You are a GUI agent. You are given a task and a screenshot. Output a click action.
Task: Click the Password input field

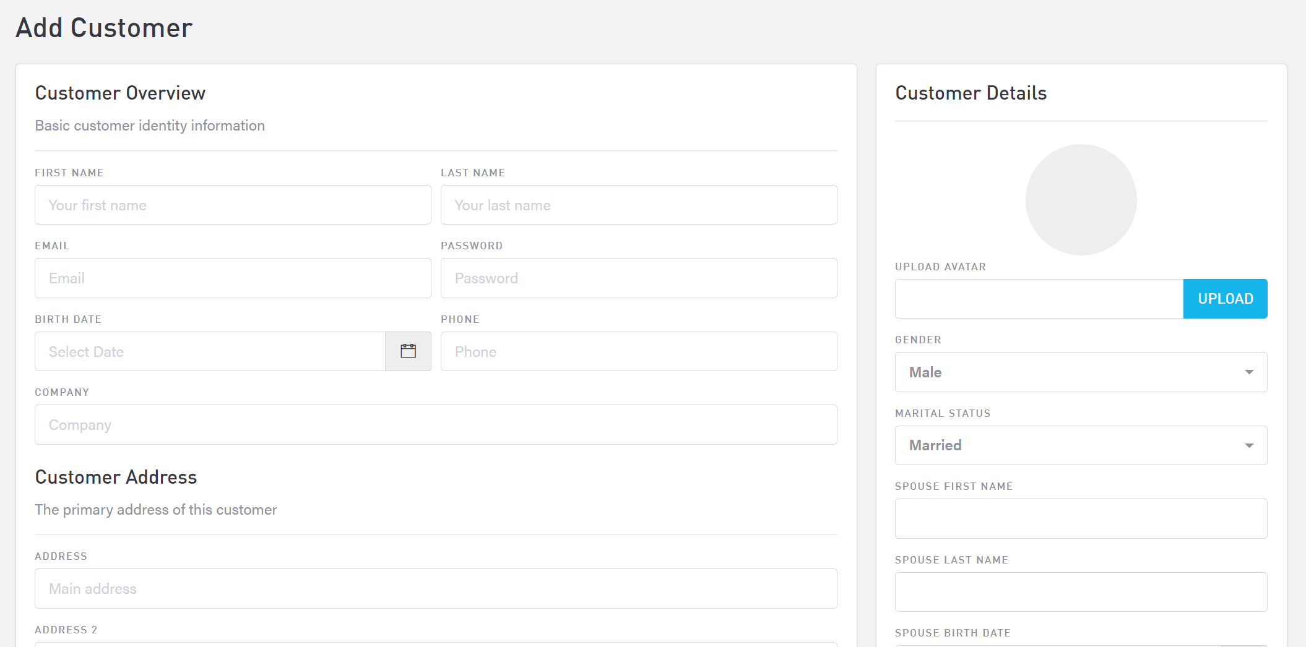click(639, 278)
